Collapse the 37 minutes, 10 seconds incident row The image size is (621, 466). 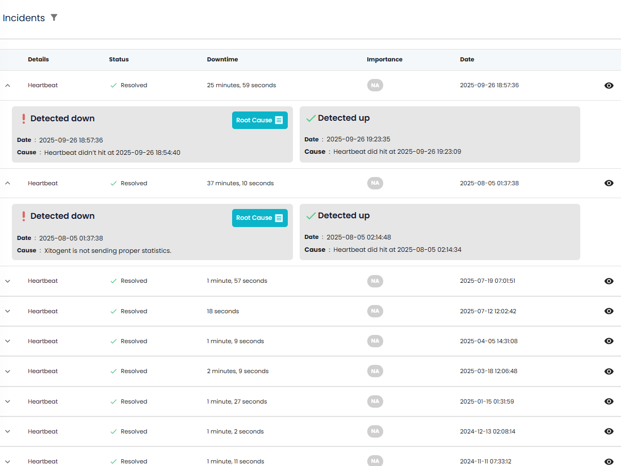coord(7,183)
